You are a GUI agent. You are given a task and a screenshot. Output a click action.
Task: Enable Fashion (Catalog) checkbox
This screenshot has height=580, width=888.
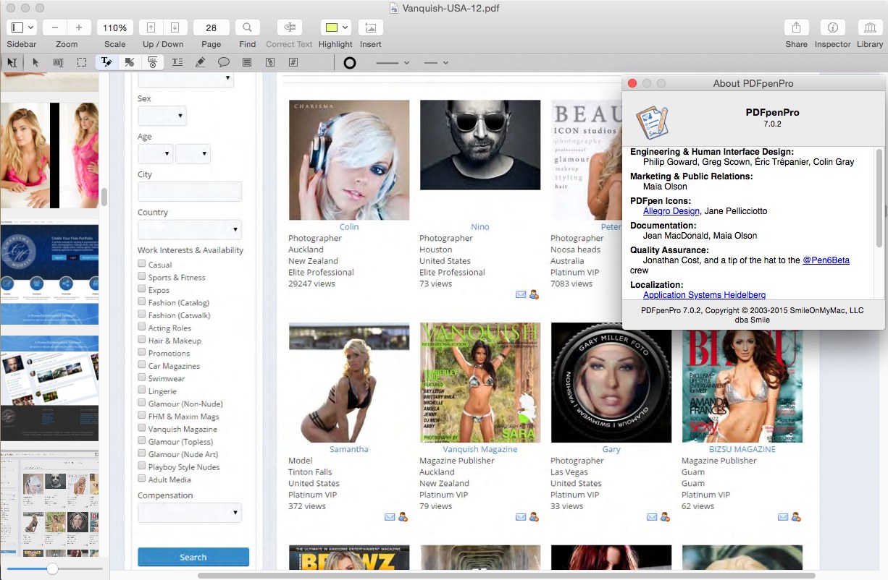click(x=142, y=302)
